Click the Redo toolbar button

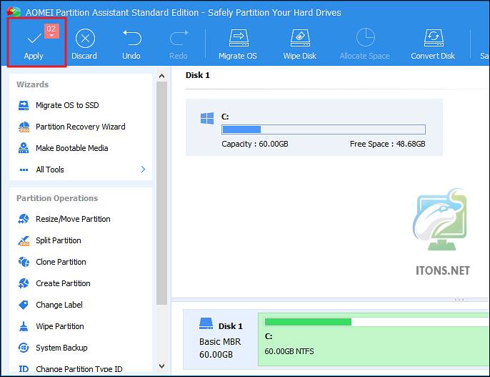point(179,44)
